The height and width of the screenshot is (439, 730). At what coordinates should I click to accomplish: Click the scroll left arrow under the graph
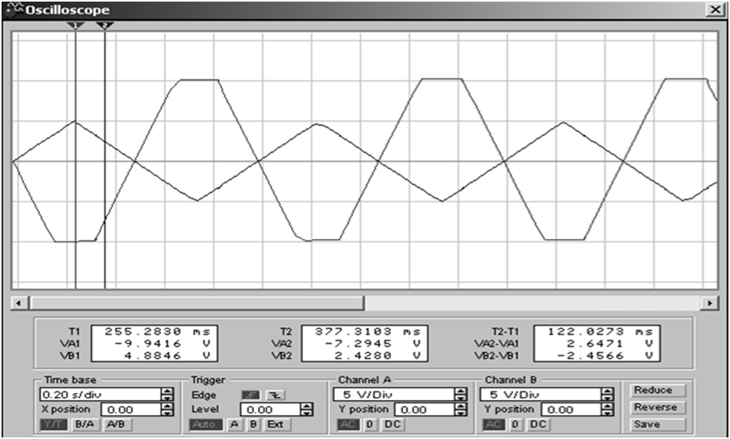pyautogui.click(x=18, y=303)
